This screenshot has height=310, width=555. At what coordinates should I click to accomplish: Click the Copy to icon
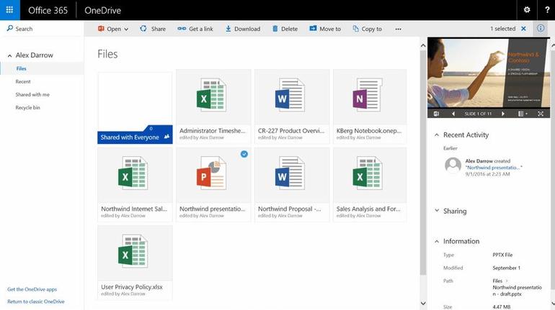[x=356, y=29]
